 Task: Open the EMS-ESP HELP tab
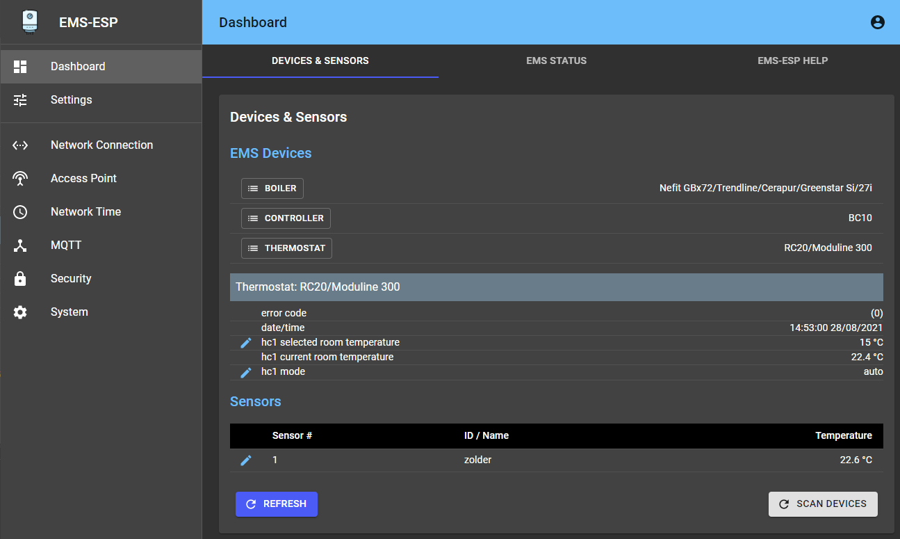792,61
